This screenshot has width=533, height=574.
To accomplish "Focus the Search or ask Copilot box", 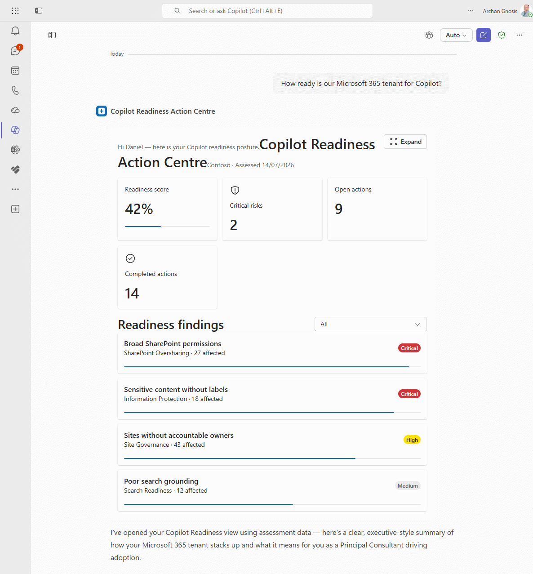I will [267, 11].
